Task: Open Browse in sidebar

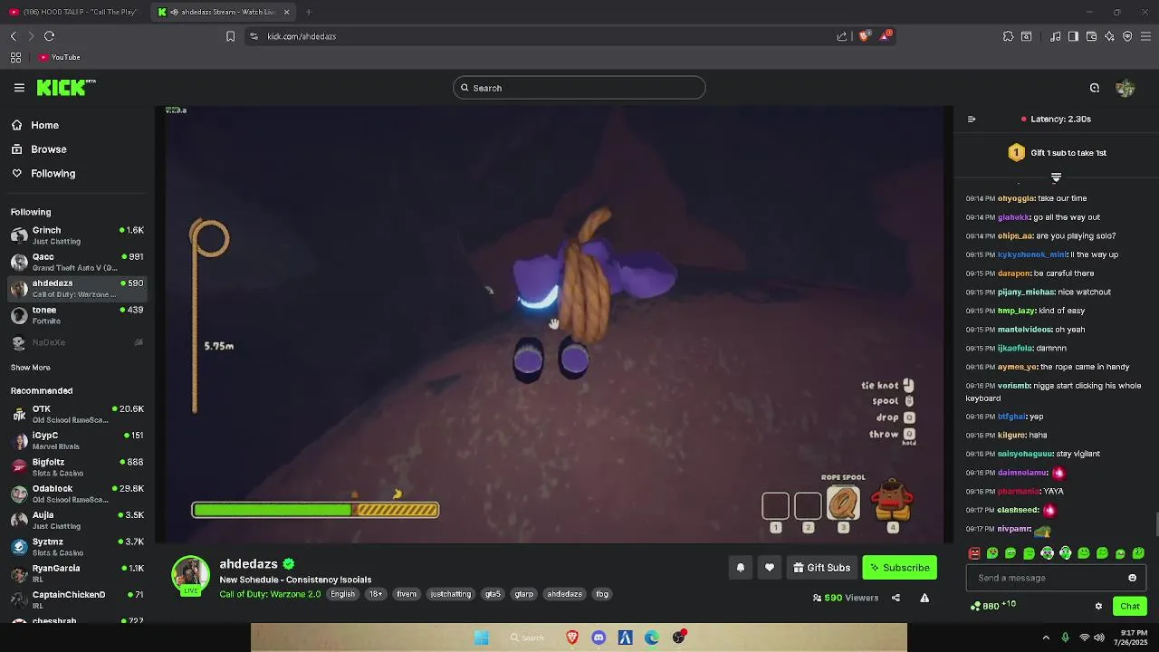Action: tap(38, 149)
